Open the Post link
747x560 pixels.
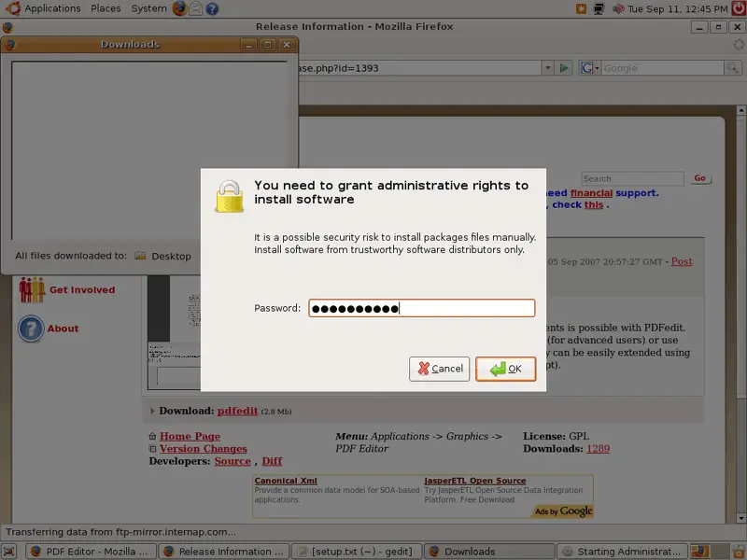click(682, 261)
